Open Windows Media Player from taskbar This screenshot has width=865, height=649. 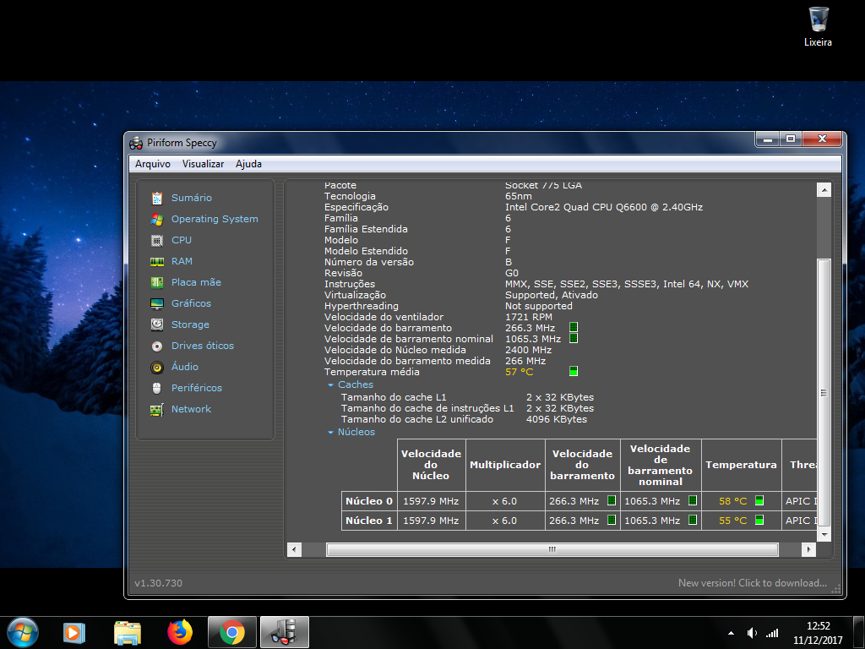[74, 632]
